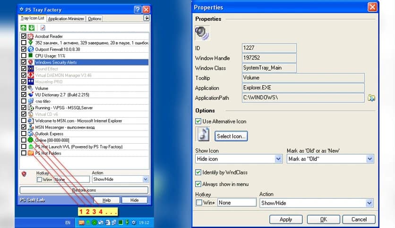Image resolution: width=395 pixels, height=228 pixels.
Task: Click the Acrobat Reader tray icon in list
Action: (31, 36)
